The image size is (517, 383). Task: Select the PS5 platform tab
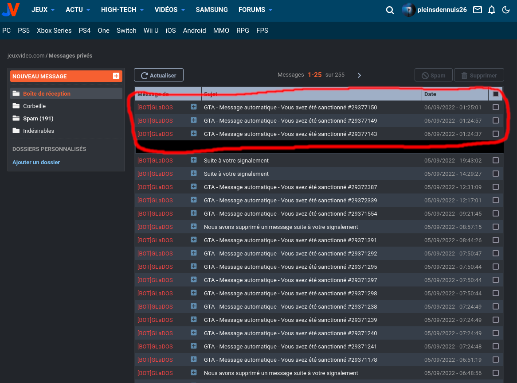tap(24, 30)
